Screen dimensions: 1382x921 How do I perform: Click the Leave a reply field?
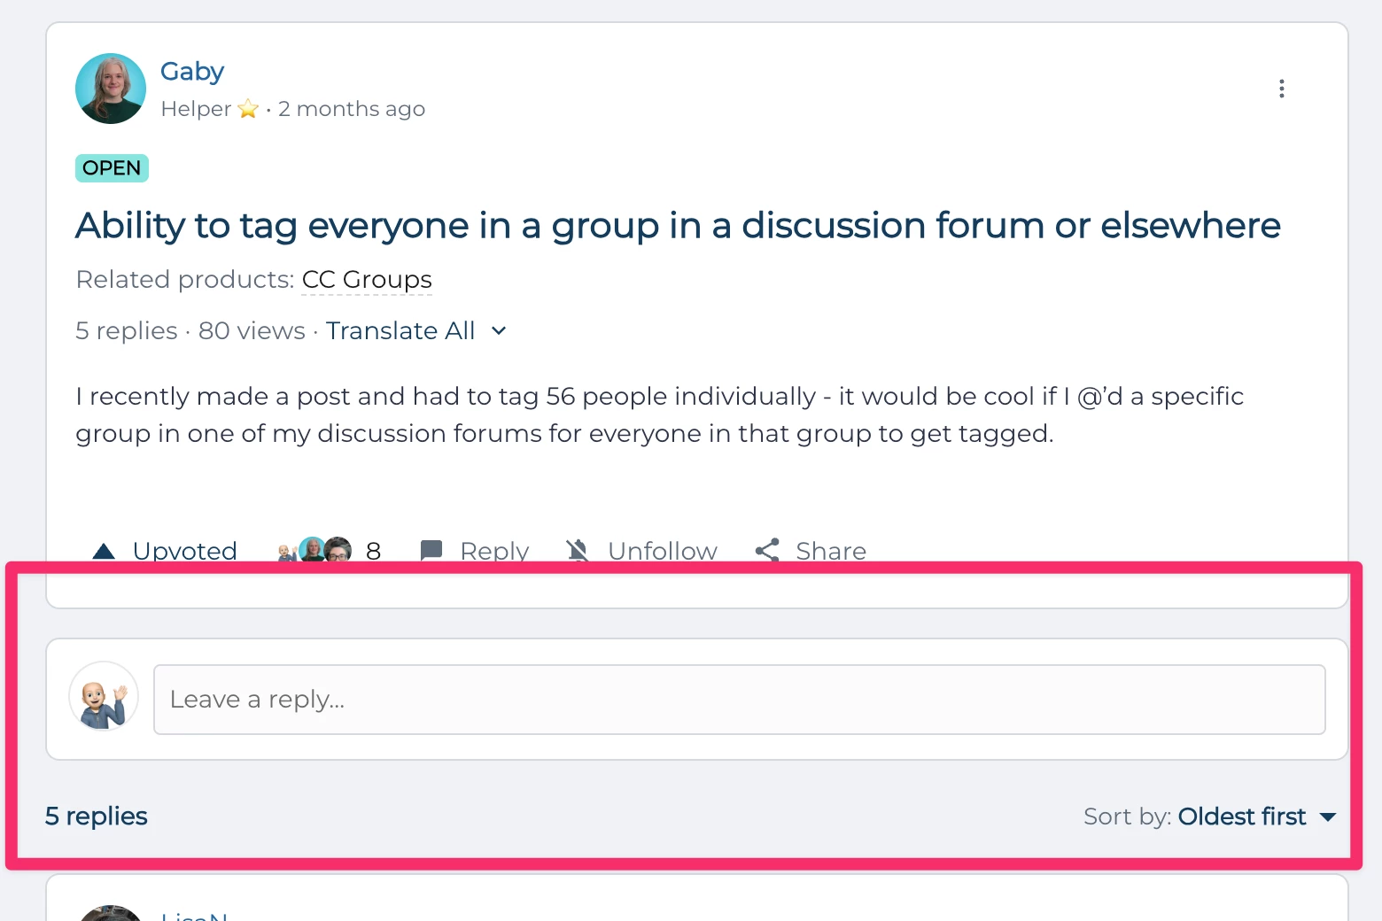click(x=740, y=700)
